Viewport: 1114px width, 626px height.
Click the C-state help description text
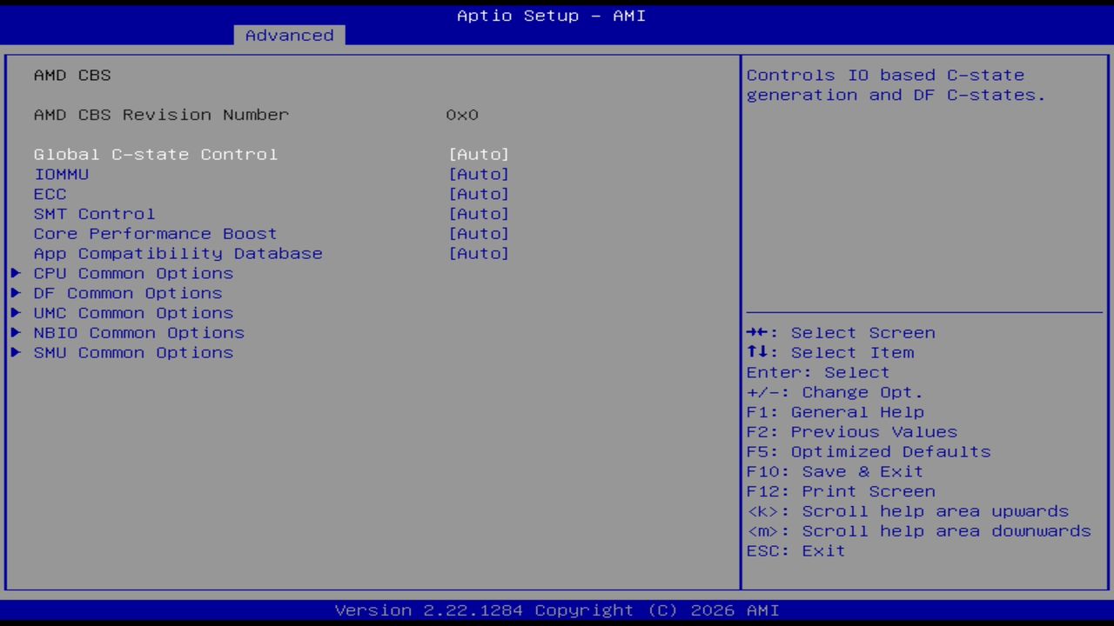point(896,85)
